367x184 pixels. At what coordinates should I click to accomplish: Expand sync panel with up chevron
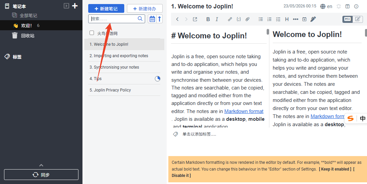(41, 165)
